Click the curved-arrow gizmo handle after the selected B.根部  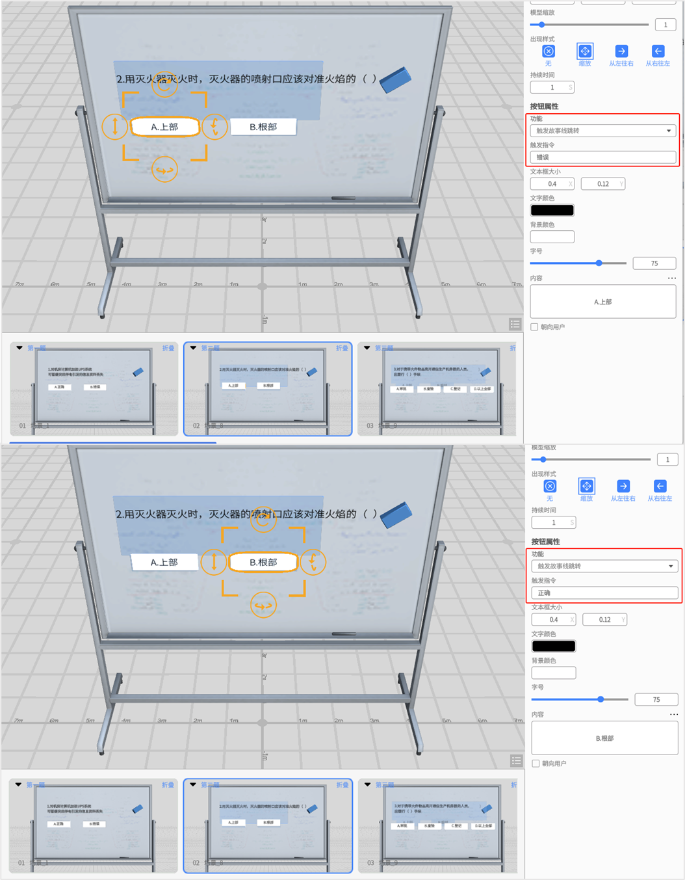point(313,561)
